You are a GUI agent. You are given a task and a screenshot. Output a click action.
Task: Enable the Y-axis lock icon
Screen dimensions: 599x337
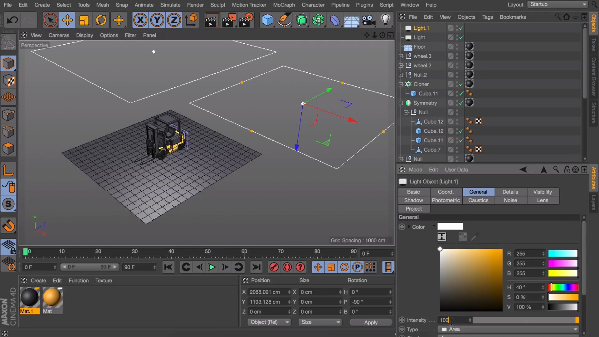pyautogui.click(x=157, y=20)
